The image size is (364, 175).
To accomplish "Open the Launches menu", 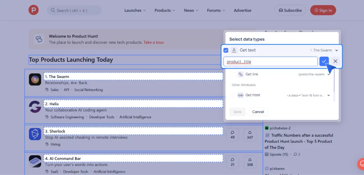I will point(135,10).
